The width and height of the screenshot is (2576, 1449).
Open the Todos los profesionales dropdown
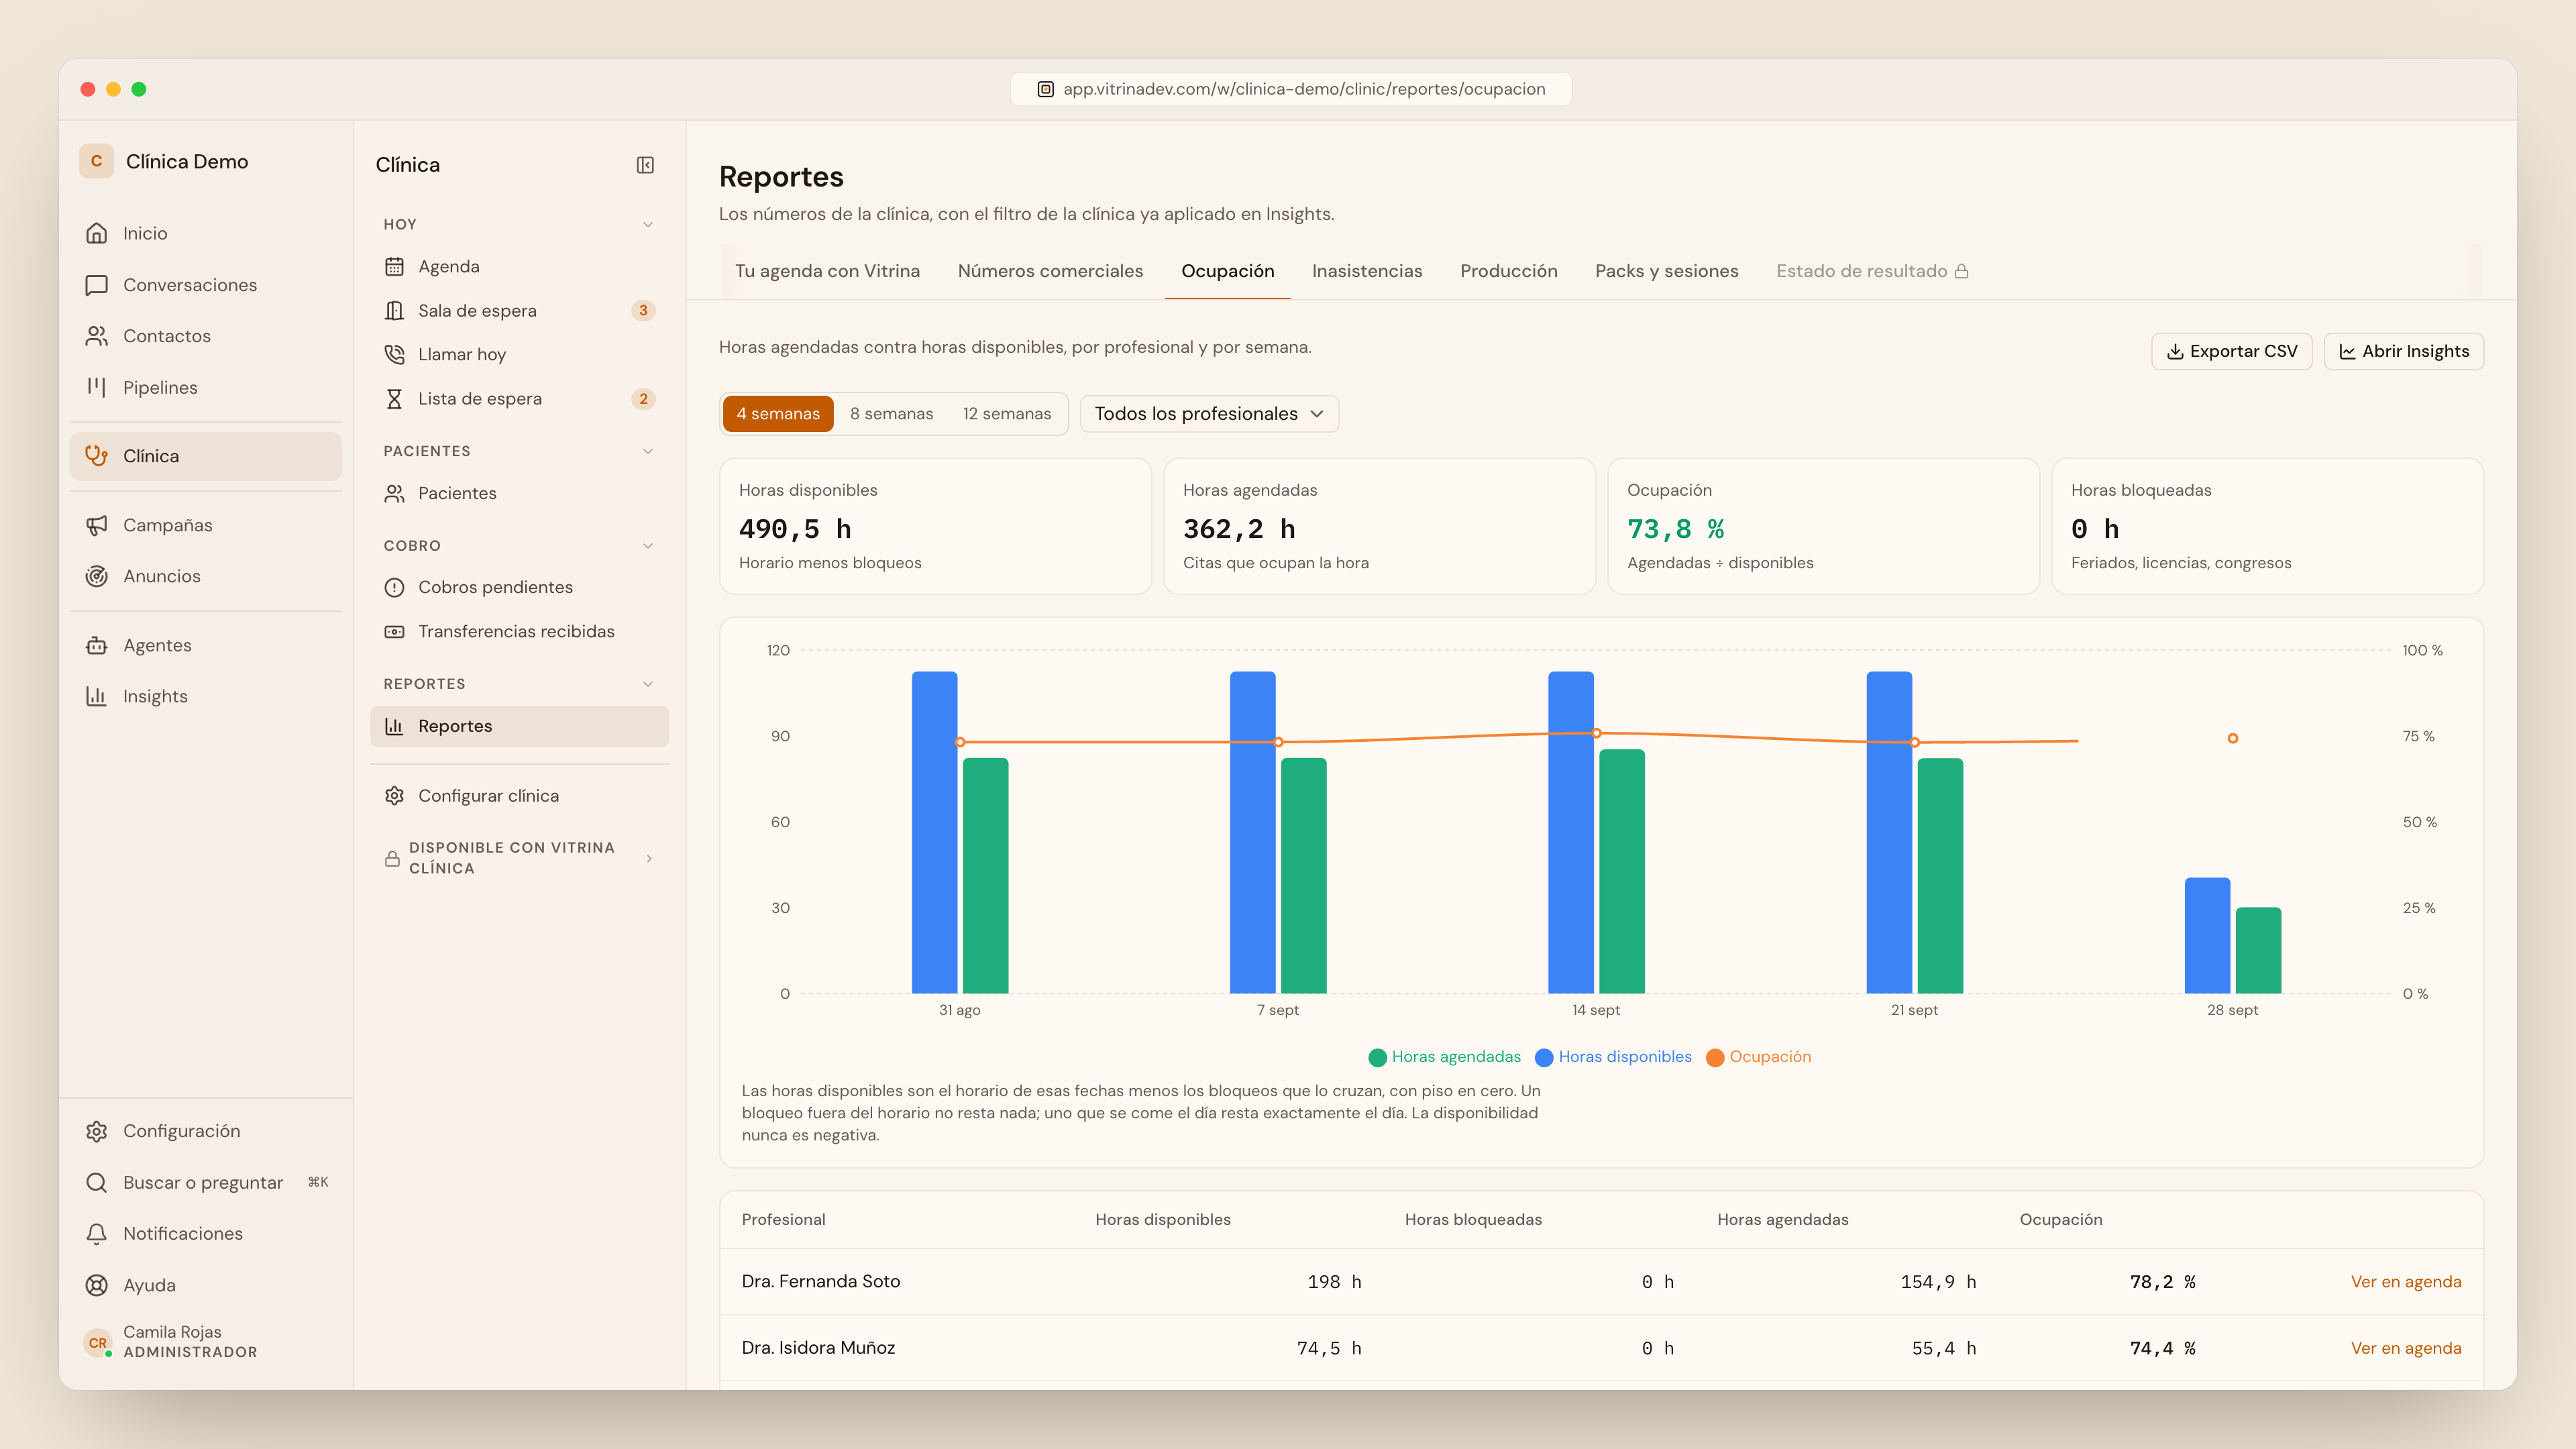click(1209, 414)
